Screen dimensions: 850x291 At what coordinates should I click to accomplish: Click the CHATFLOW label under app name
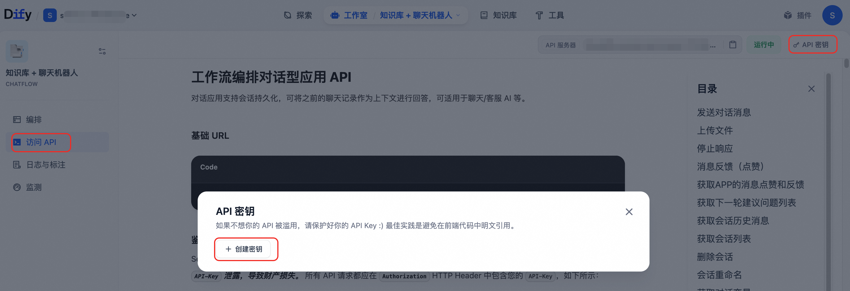pos(21,84)
